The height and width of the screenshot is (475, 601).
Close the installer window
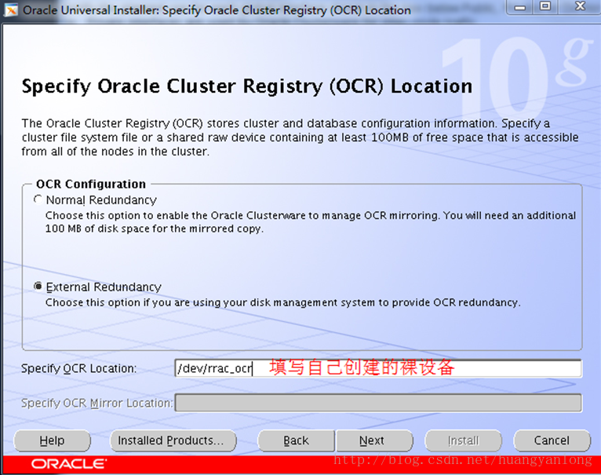tap(580, 6)
